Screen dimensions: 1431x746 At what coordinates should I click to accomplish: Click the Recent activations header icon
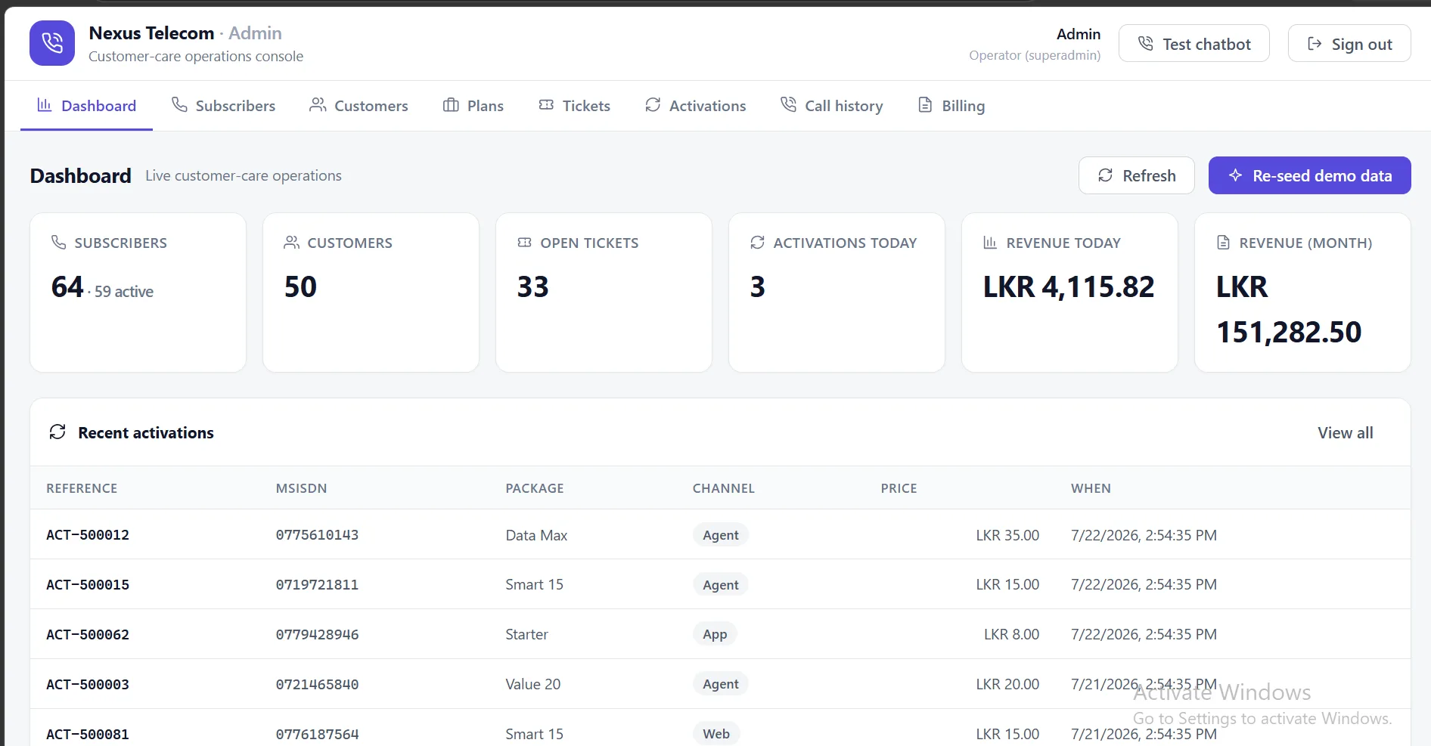pos(57,432)
